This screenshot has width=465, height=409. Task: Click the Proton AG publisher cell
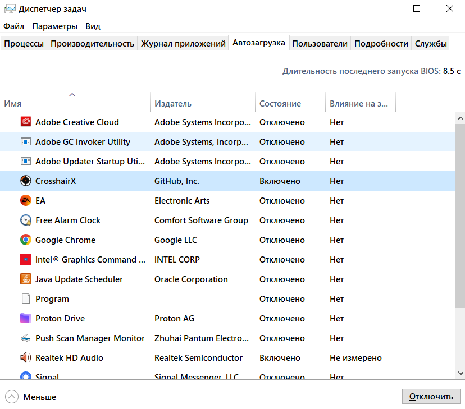pos(174,319)
